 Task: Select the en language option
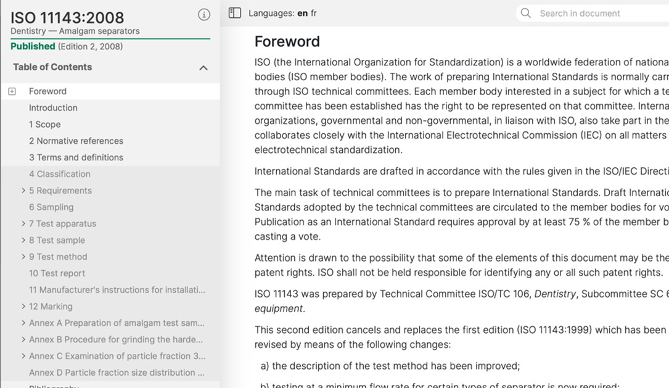tap(303, 13)
